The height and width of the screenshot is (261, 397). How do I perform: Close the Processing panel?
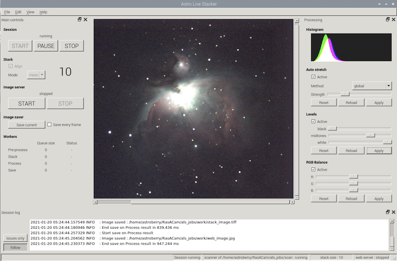pyautogui.click(x=393, y=20)
